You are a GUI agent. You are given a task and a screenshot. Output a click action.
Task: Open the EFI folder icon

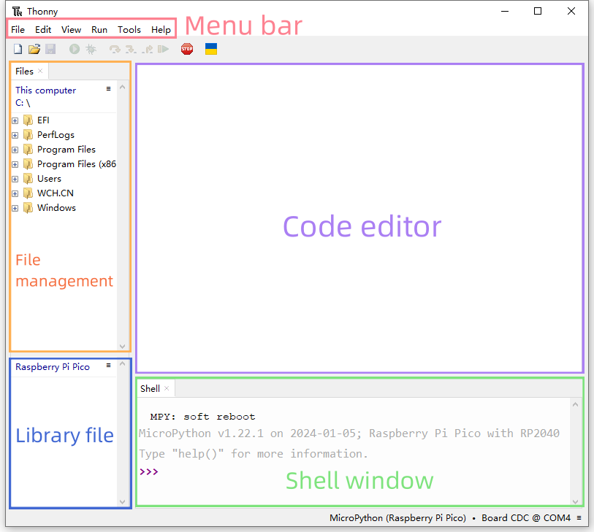pos(28,120)
